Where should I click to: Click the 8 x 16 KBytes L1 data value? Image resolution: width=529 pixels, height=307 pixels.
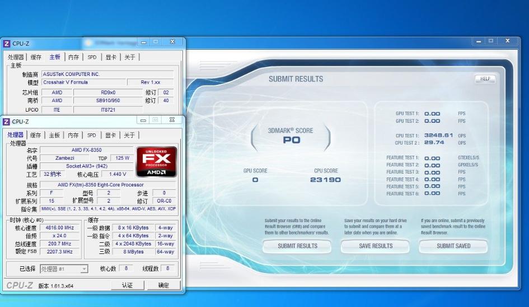(133, 228)
